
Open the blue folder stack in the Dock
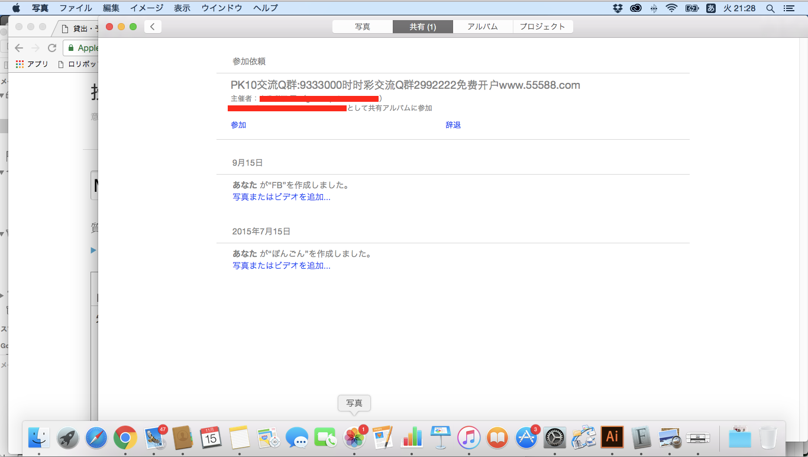pyautogui.click(x=739, y=437)
